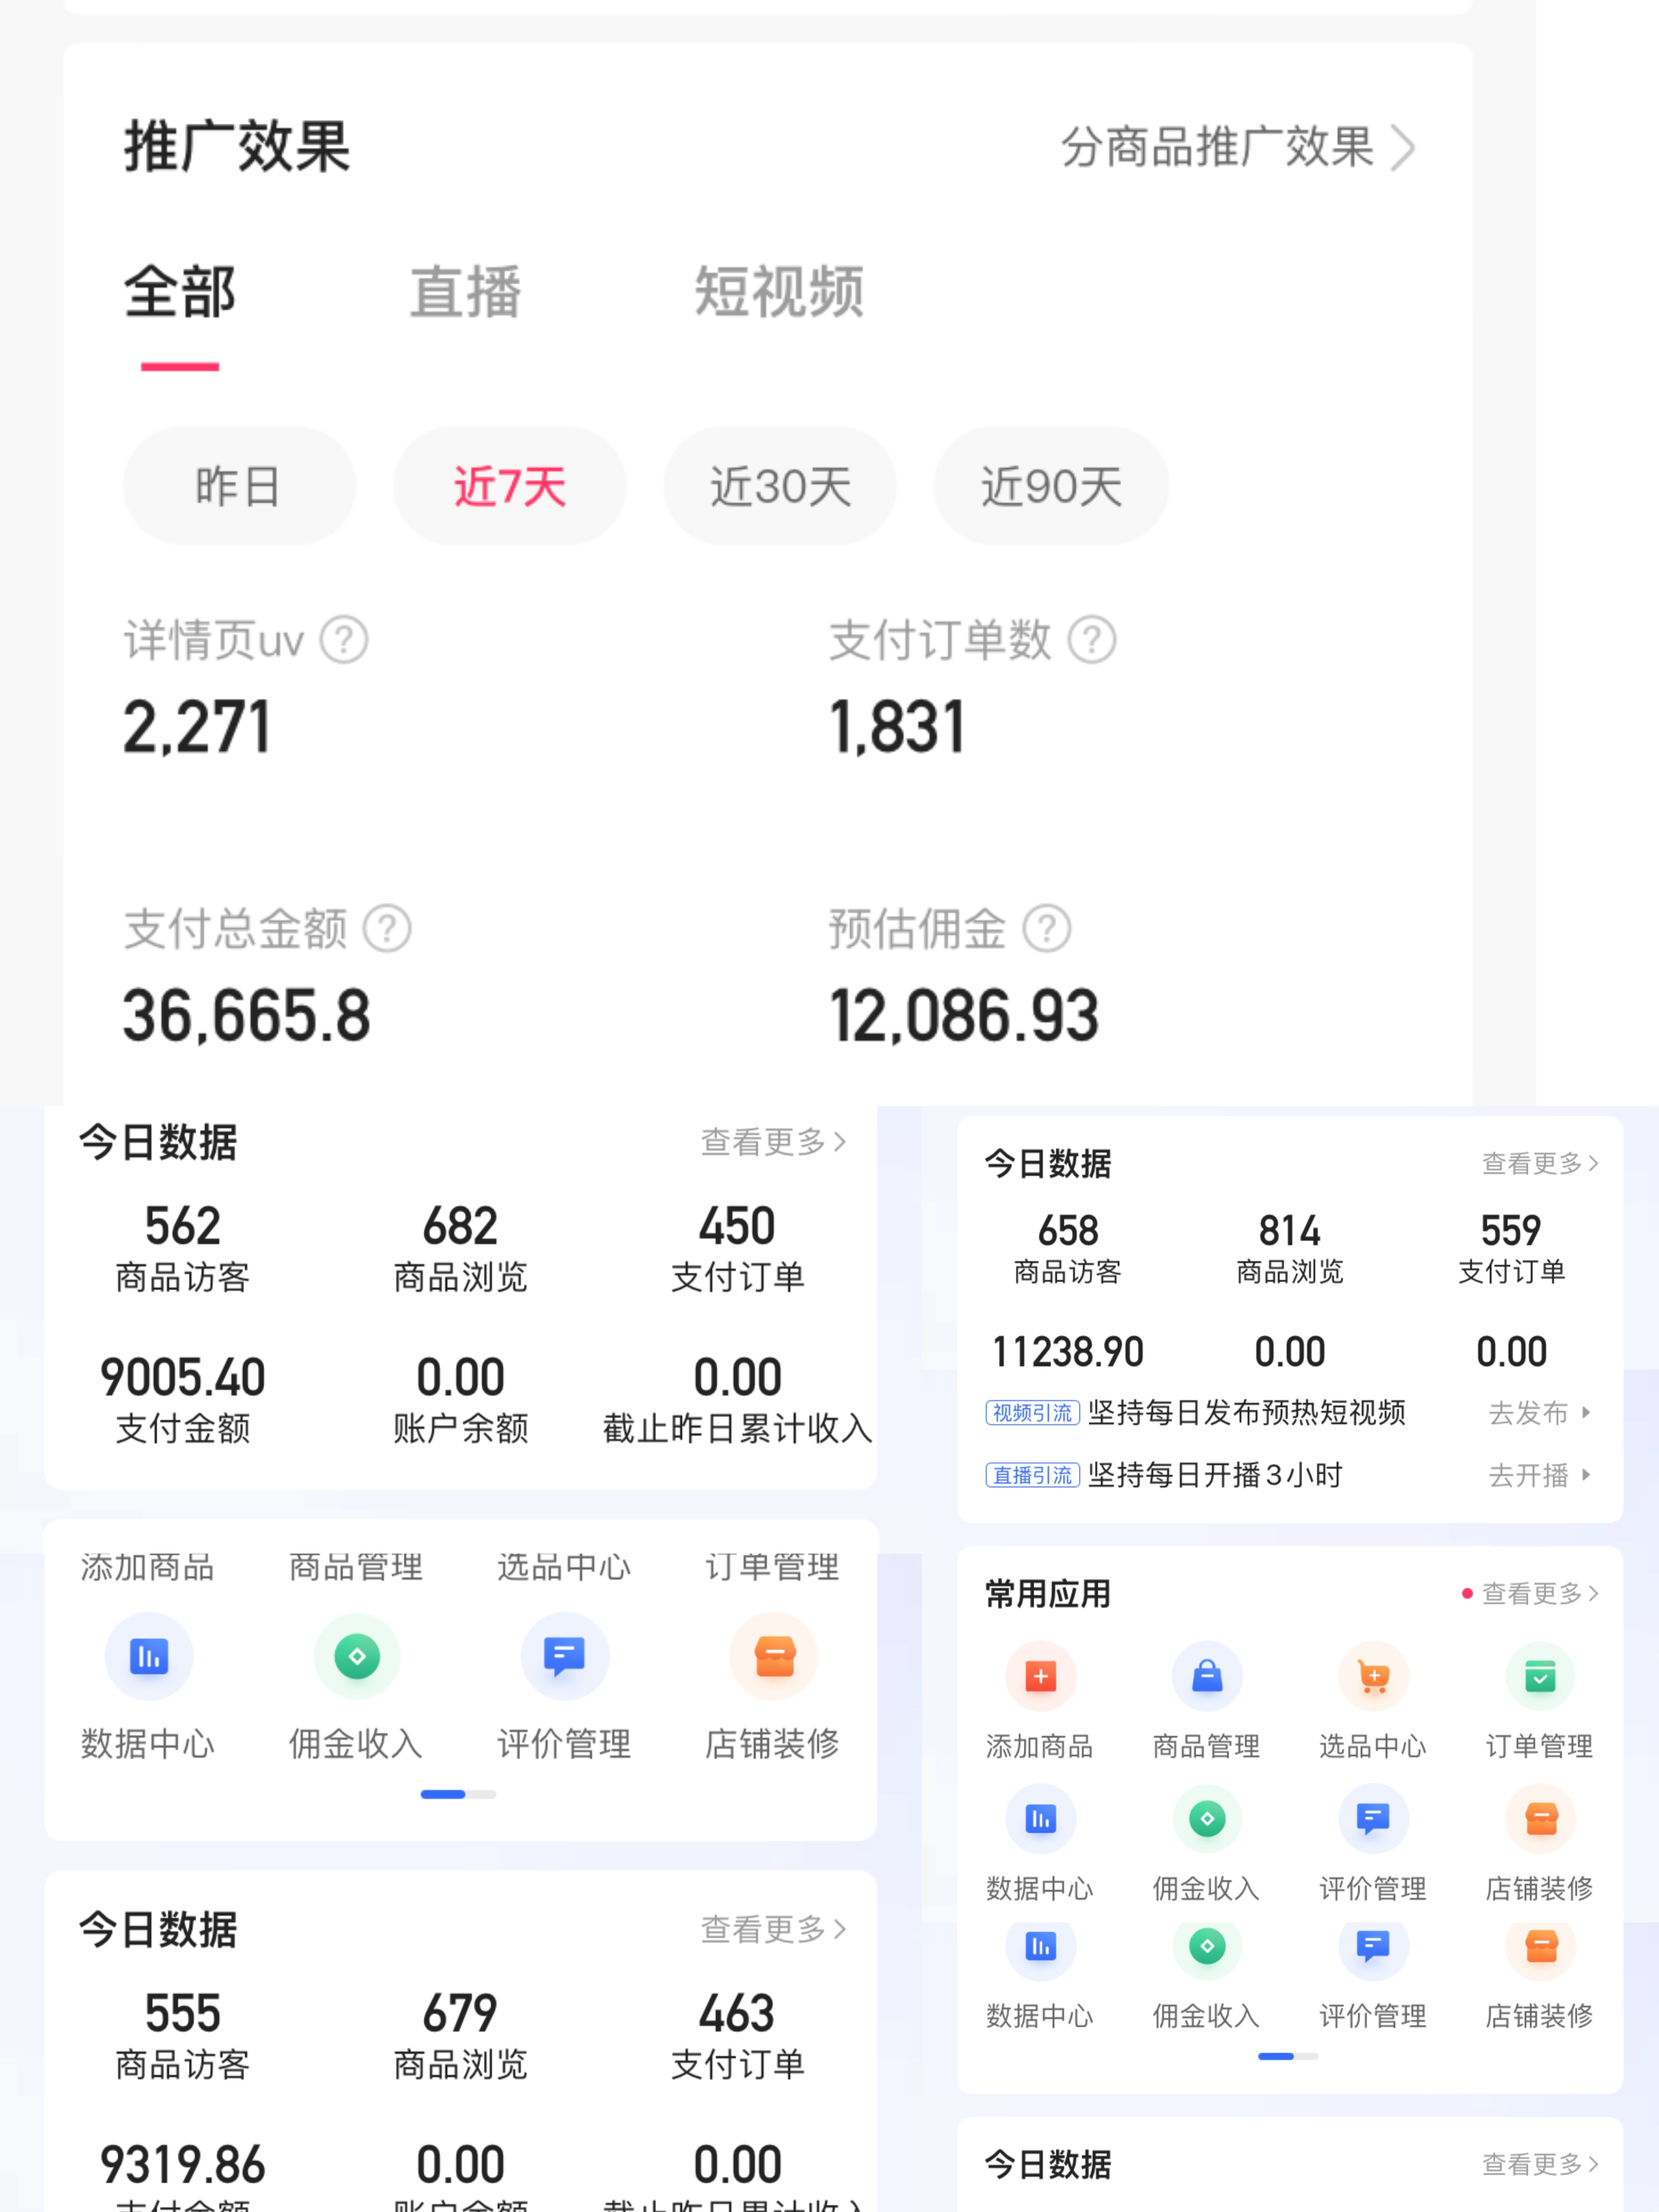The width and height of the screenshot is (1659, 2212).
Task: Tap the help icon beside 详情页uv
Action: 344,640
